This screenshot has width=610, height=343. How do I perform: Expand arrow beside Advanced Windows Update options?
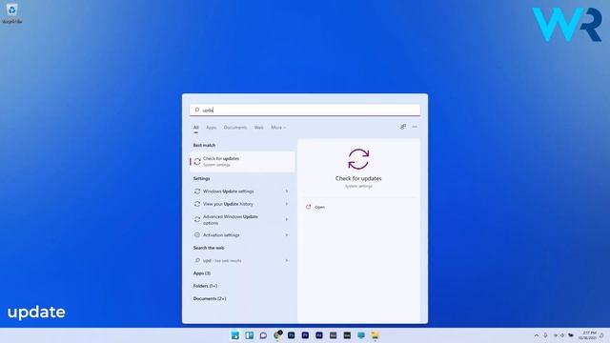(x=287, y=220)
